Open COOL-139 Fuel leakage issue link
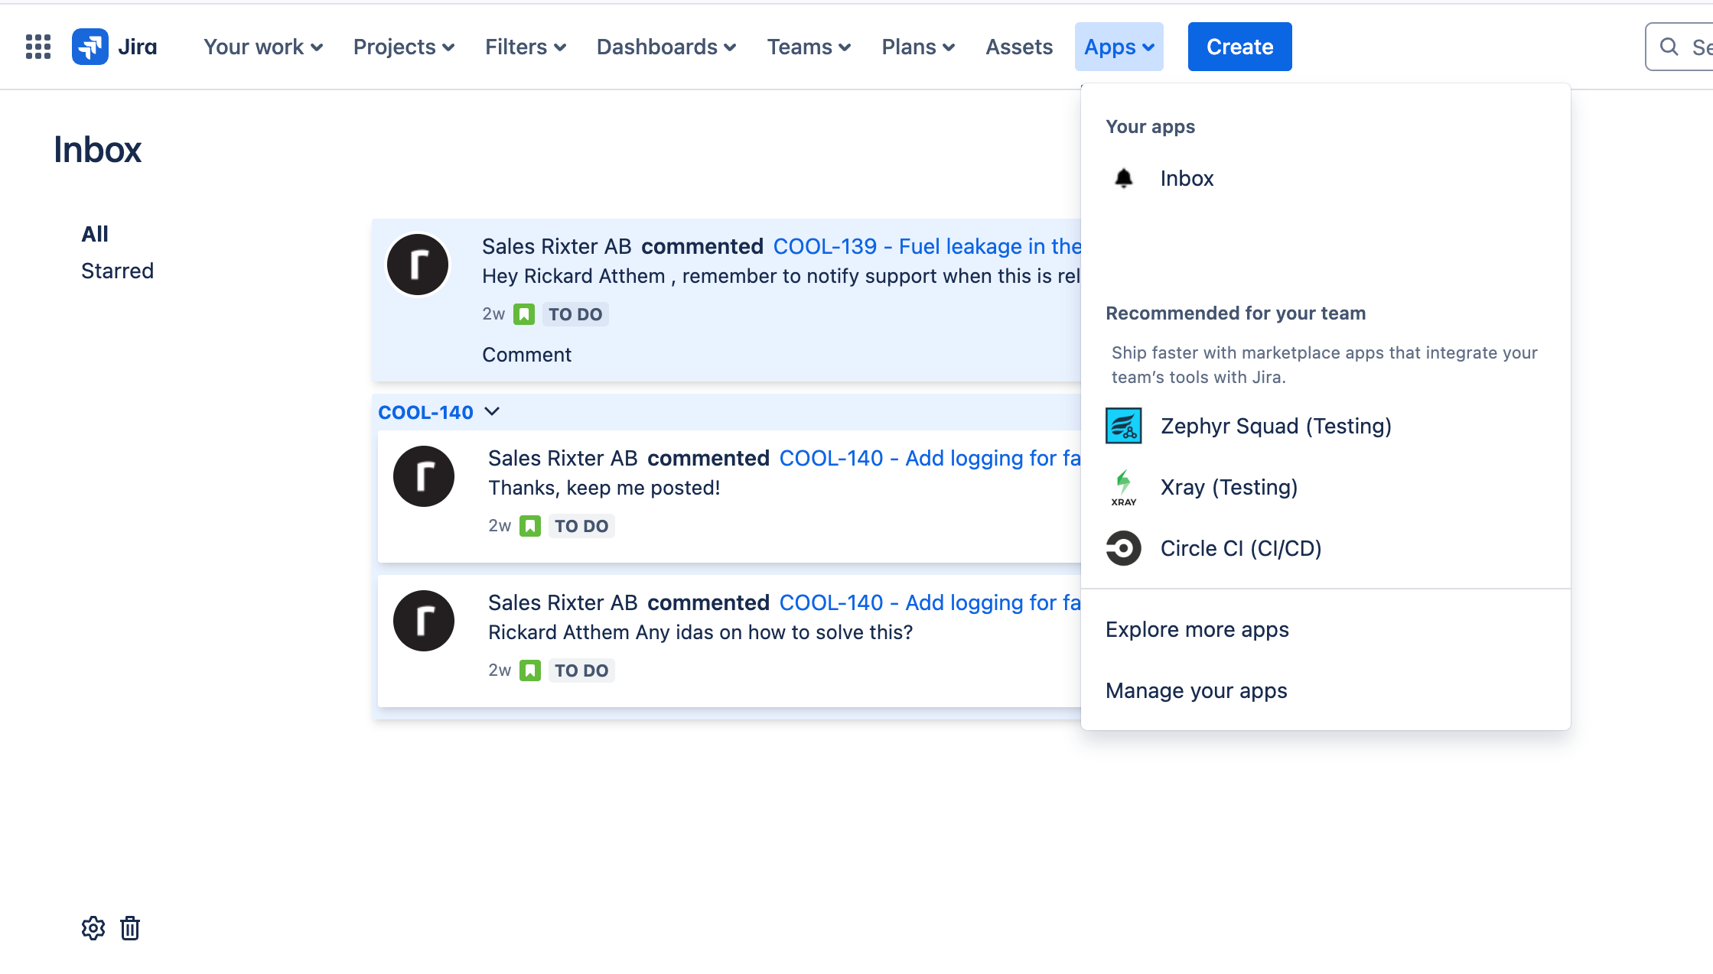The width and height of the screenshot is (1713, 974). point(927,246)
